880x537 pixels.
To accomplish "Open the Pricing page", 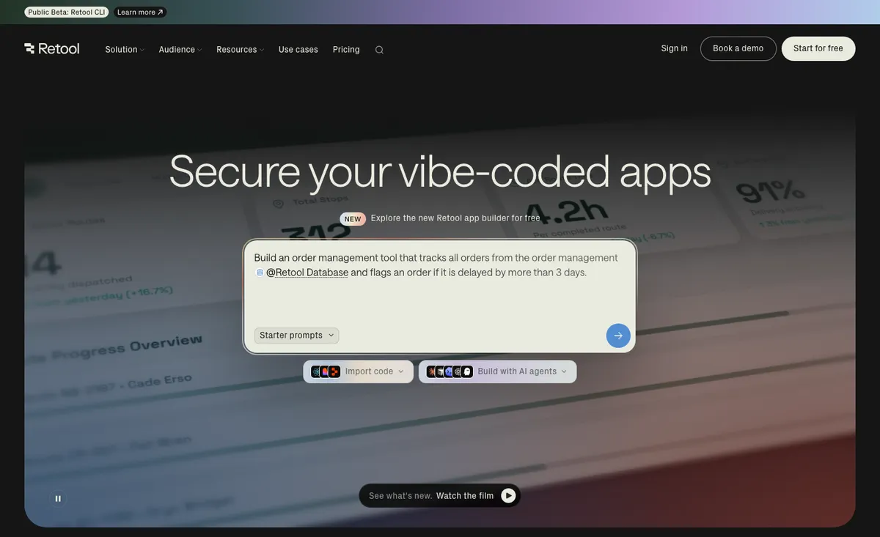I will pos(346,50).
